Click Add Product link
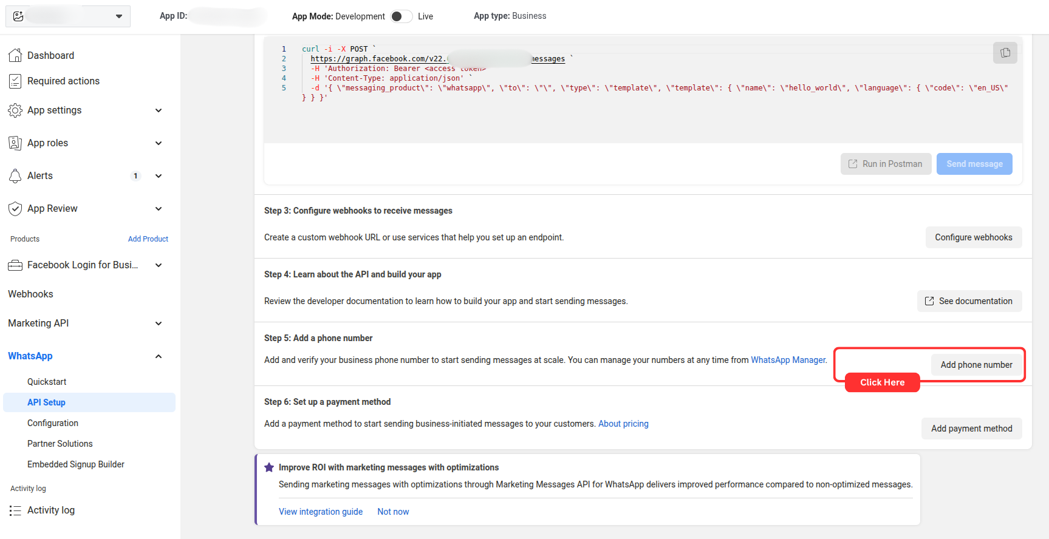1049x539 pixels. 148,239
